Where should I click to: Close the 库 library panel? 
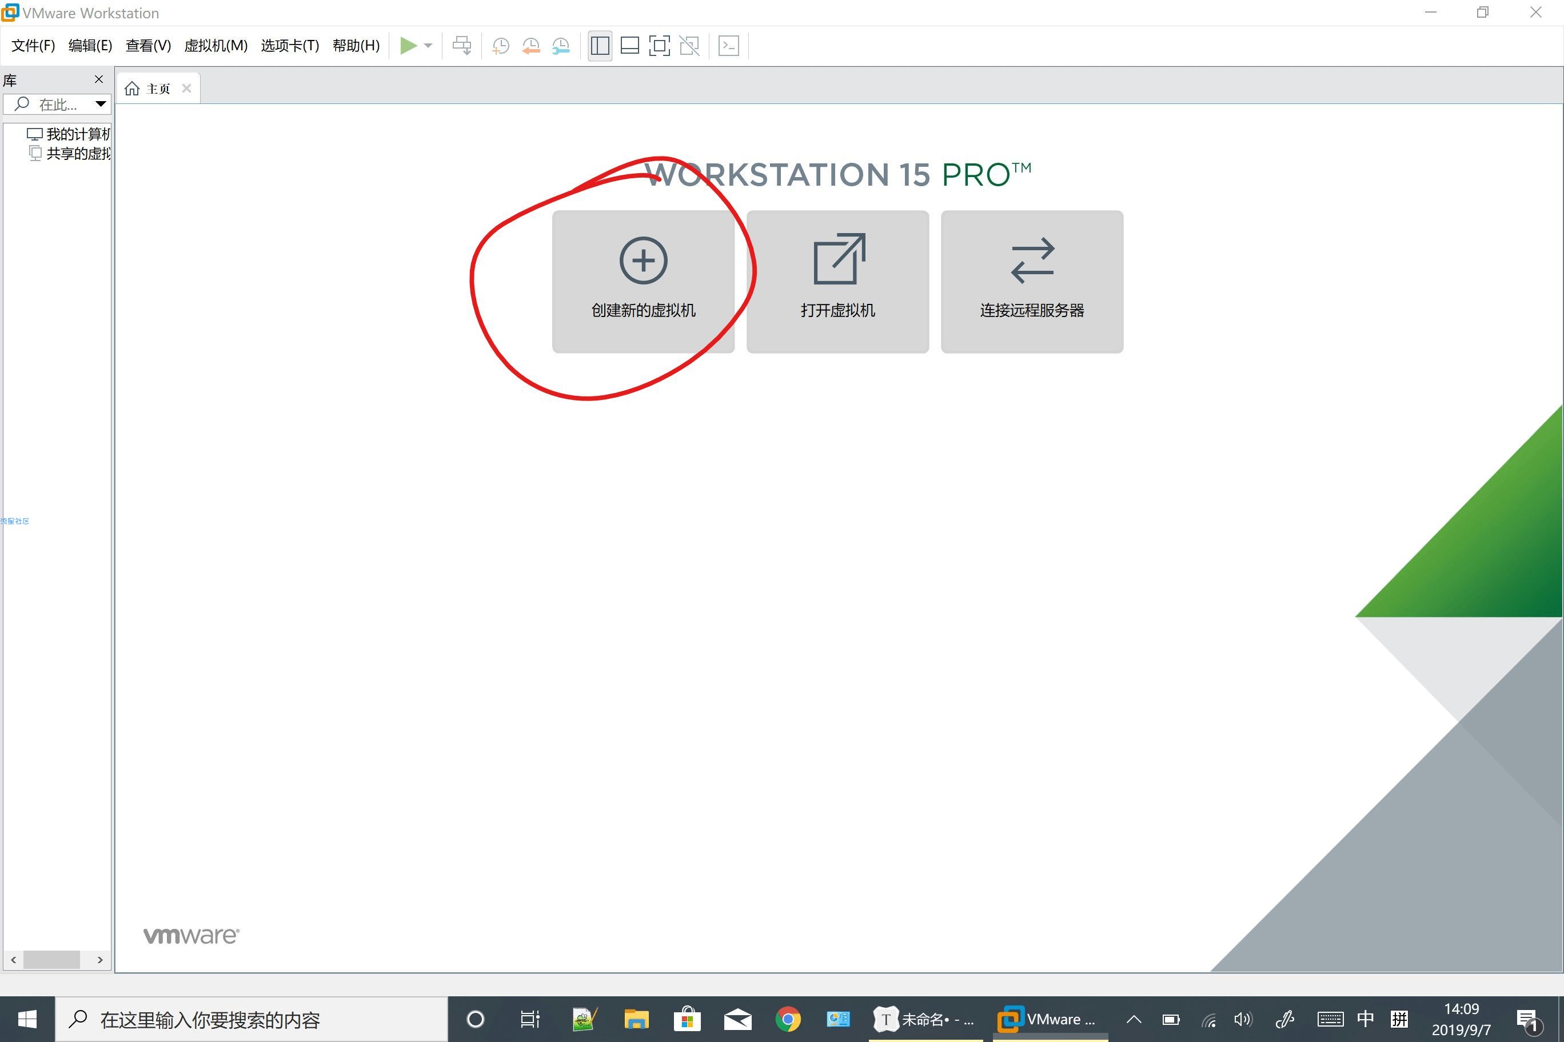tap(99, 79)
